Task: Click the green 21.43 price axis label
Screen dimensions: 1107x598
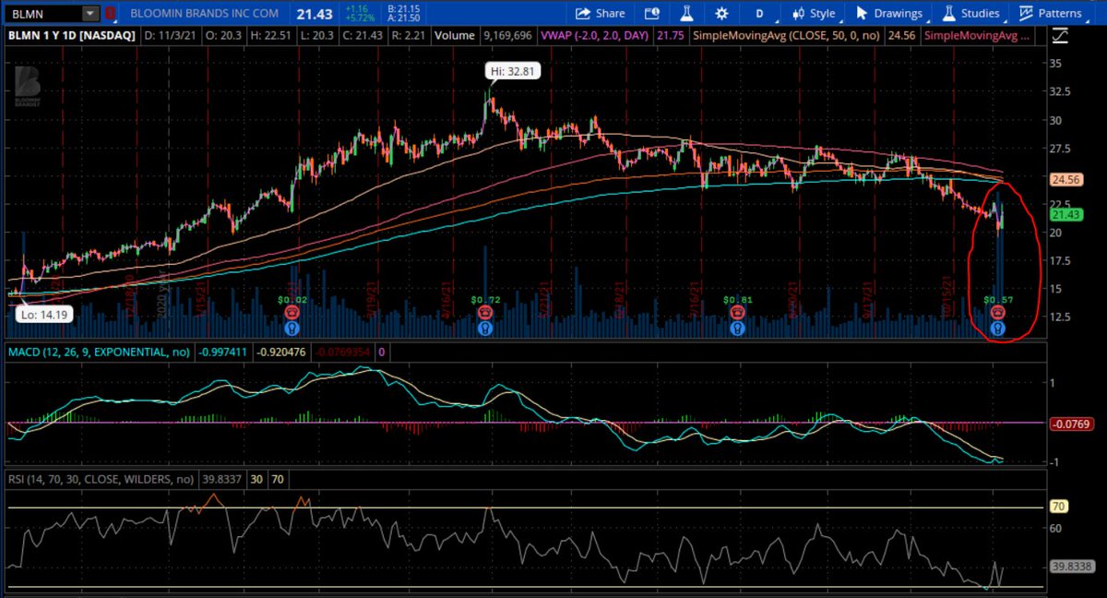Action: click(x=1065, y=213)
